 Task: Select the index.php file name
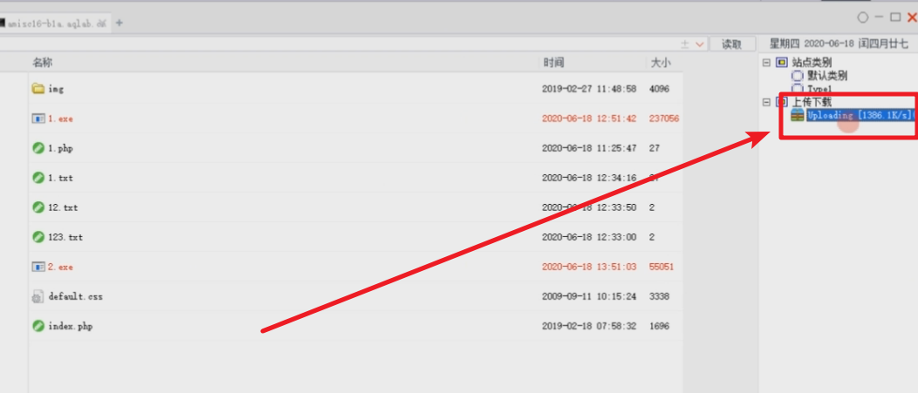71,326
